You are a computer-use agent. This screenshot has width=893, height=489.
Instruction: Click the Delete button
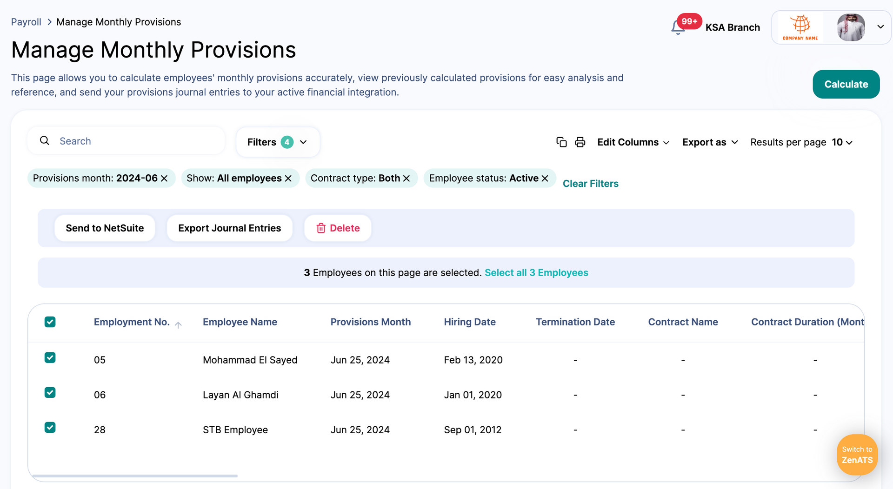(x=338, y=228)
